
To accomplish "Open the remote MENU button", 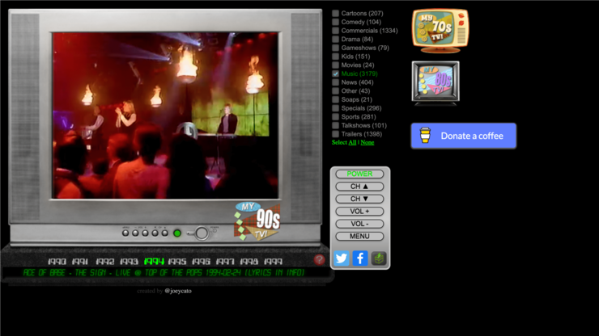I will (x=359, y=236).
